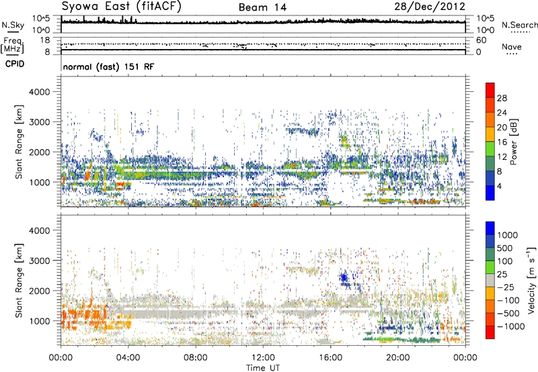Click the red top segment of the Power colorbar

[490, 90]
